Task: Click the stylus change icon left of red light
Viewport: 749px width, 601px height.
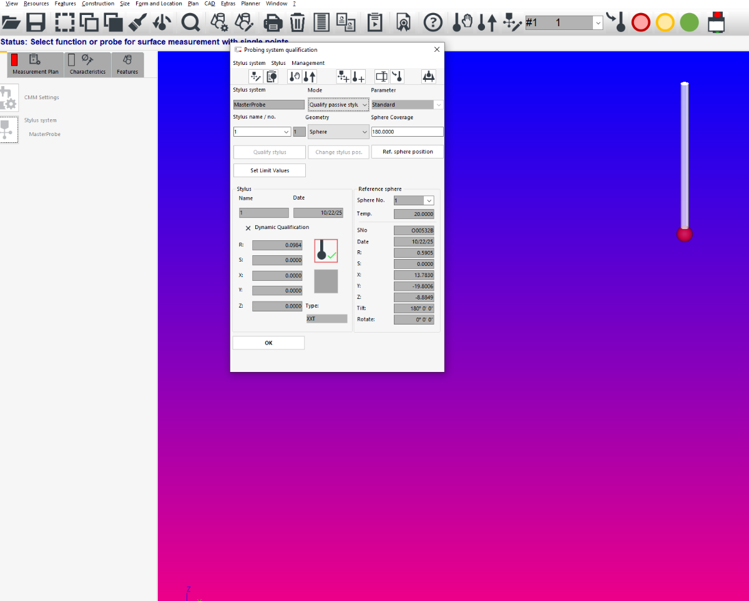Action: [616, 22]
